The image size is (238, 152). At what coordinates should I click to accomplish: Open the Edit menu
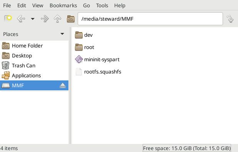tap(22, 5)
